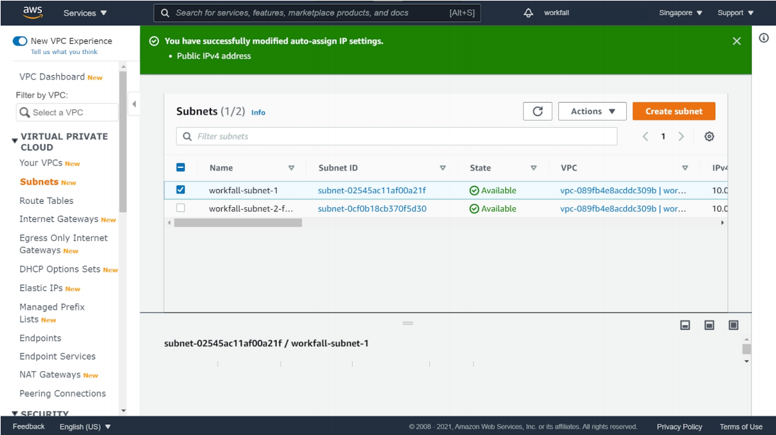Click the table's horizontal scrollbar thumb
776x435 pixels.
pyautogui.click(x=238, y=223)
